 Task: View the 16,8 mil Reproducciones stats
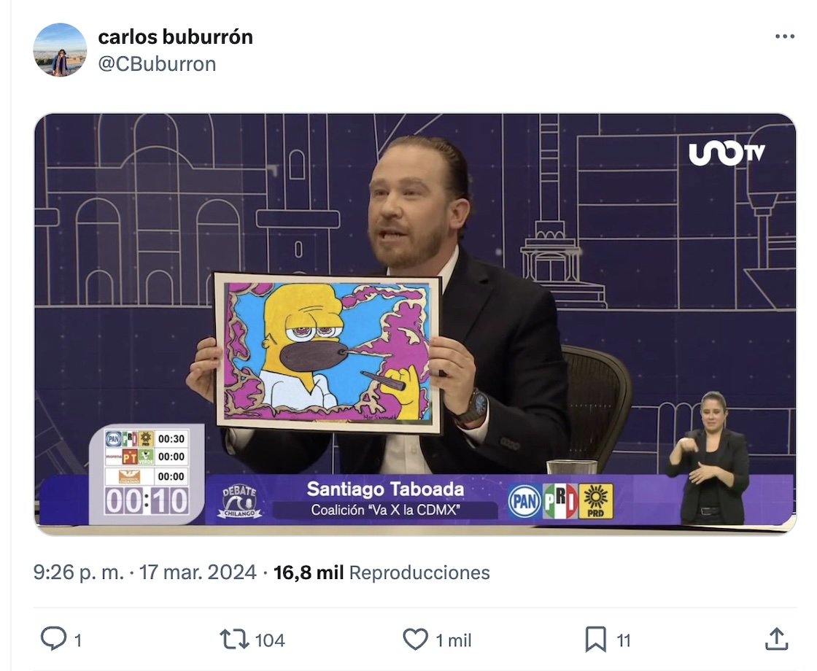[x=382, y=573]
